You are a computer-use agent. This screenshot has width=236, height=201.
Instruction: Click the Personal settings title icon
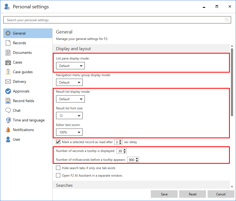coord(7,7)
